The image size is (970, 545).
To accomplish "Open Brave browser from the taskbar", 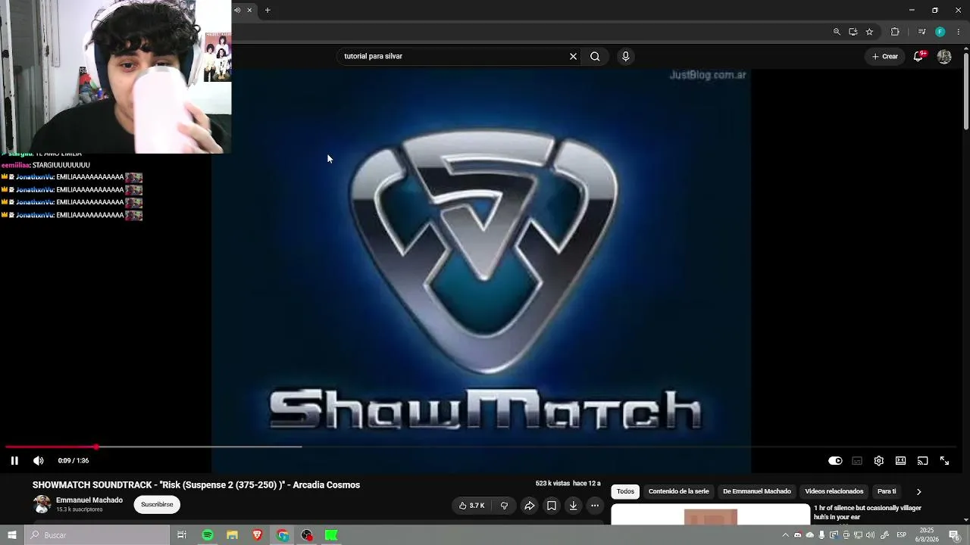I will click(x=258, y=535).
